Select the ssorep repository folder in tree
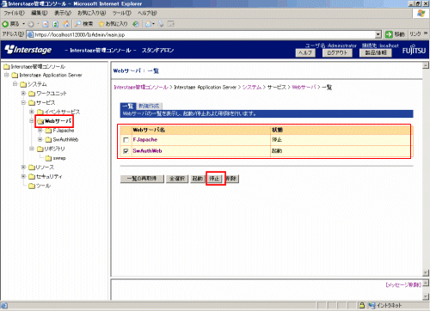430x311 pixels. click(56, 158)
